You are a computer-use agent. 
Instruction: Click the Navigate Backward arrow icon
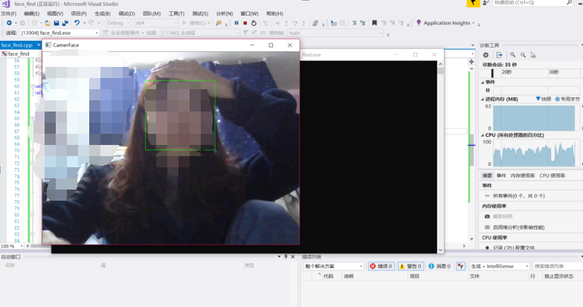point(9,23)
